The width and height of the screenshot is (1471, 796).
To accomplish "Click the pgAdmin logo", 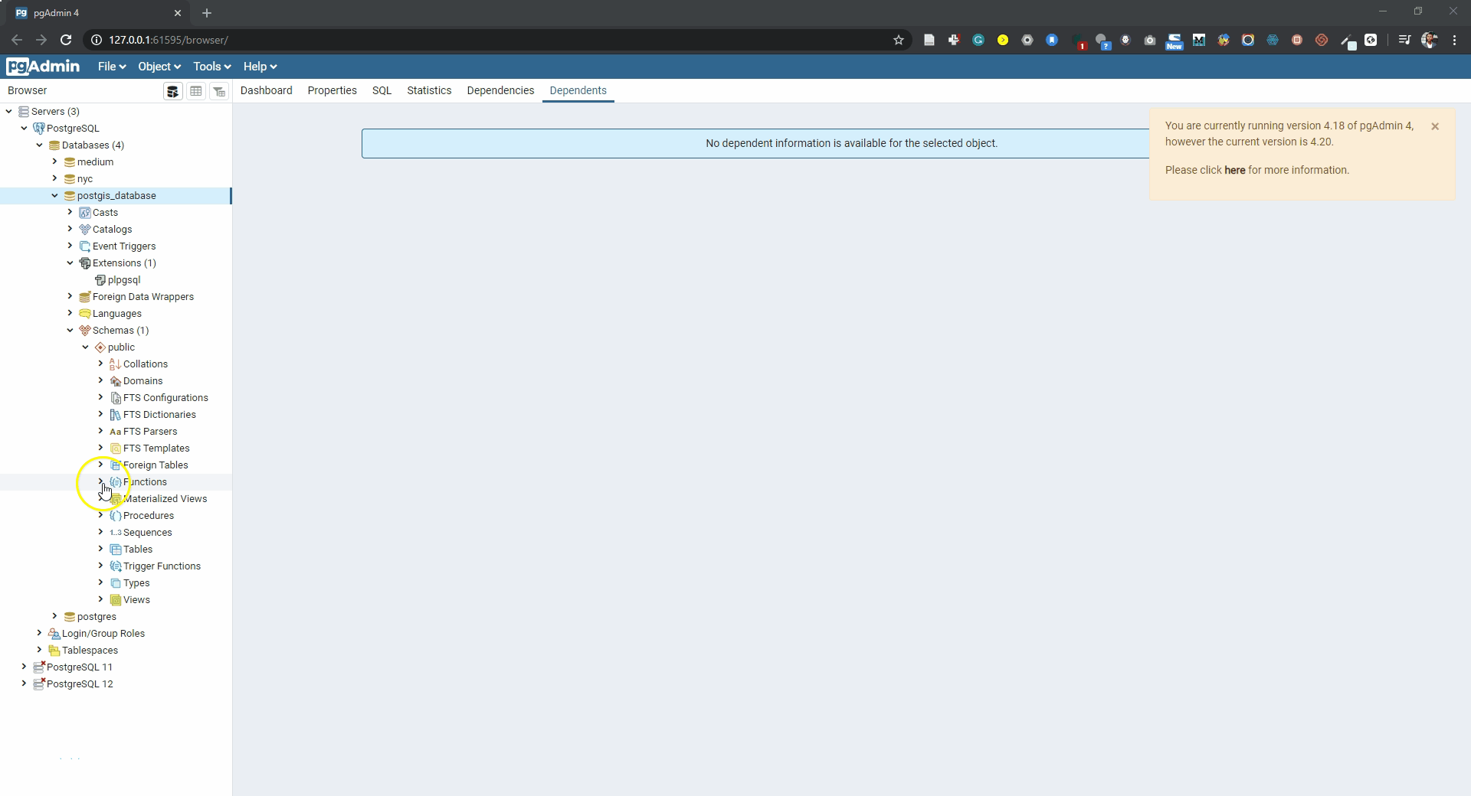I will pyautogui.click(x=43, y=67).
